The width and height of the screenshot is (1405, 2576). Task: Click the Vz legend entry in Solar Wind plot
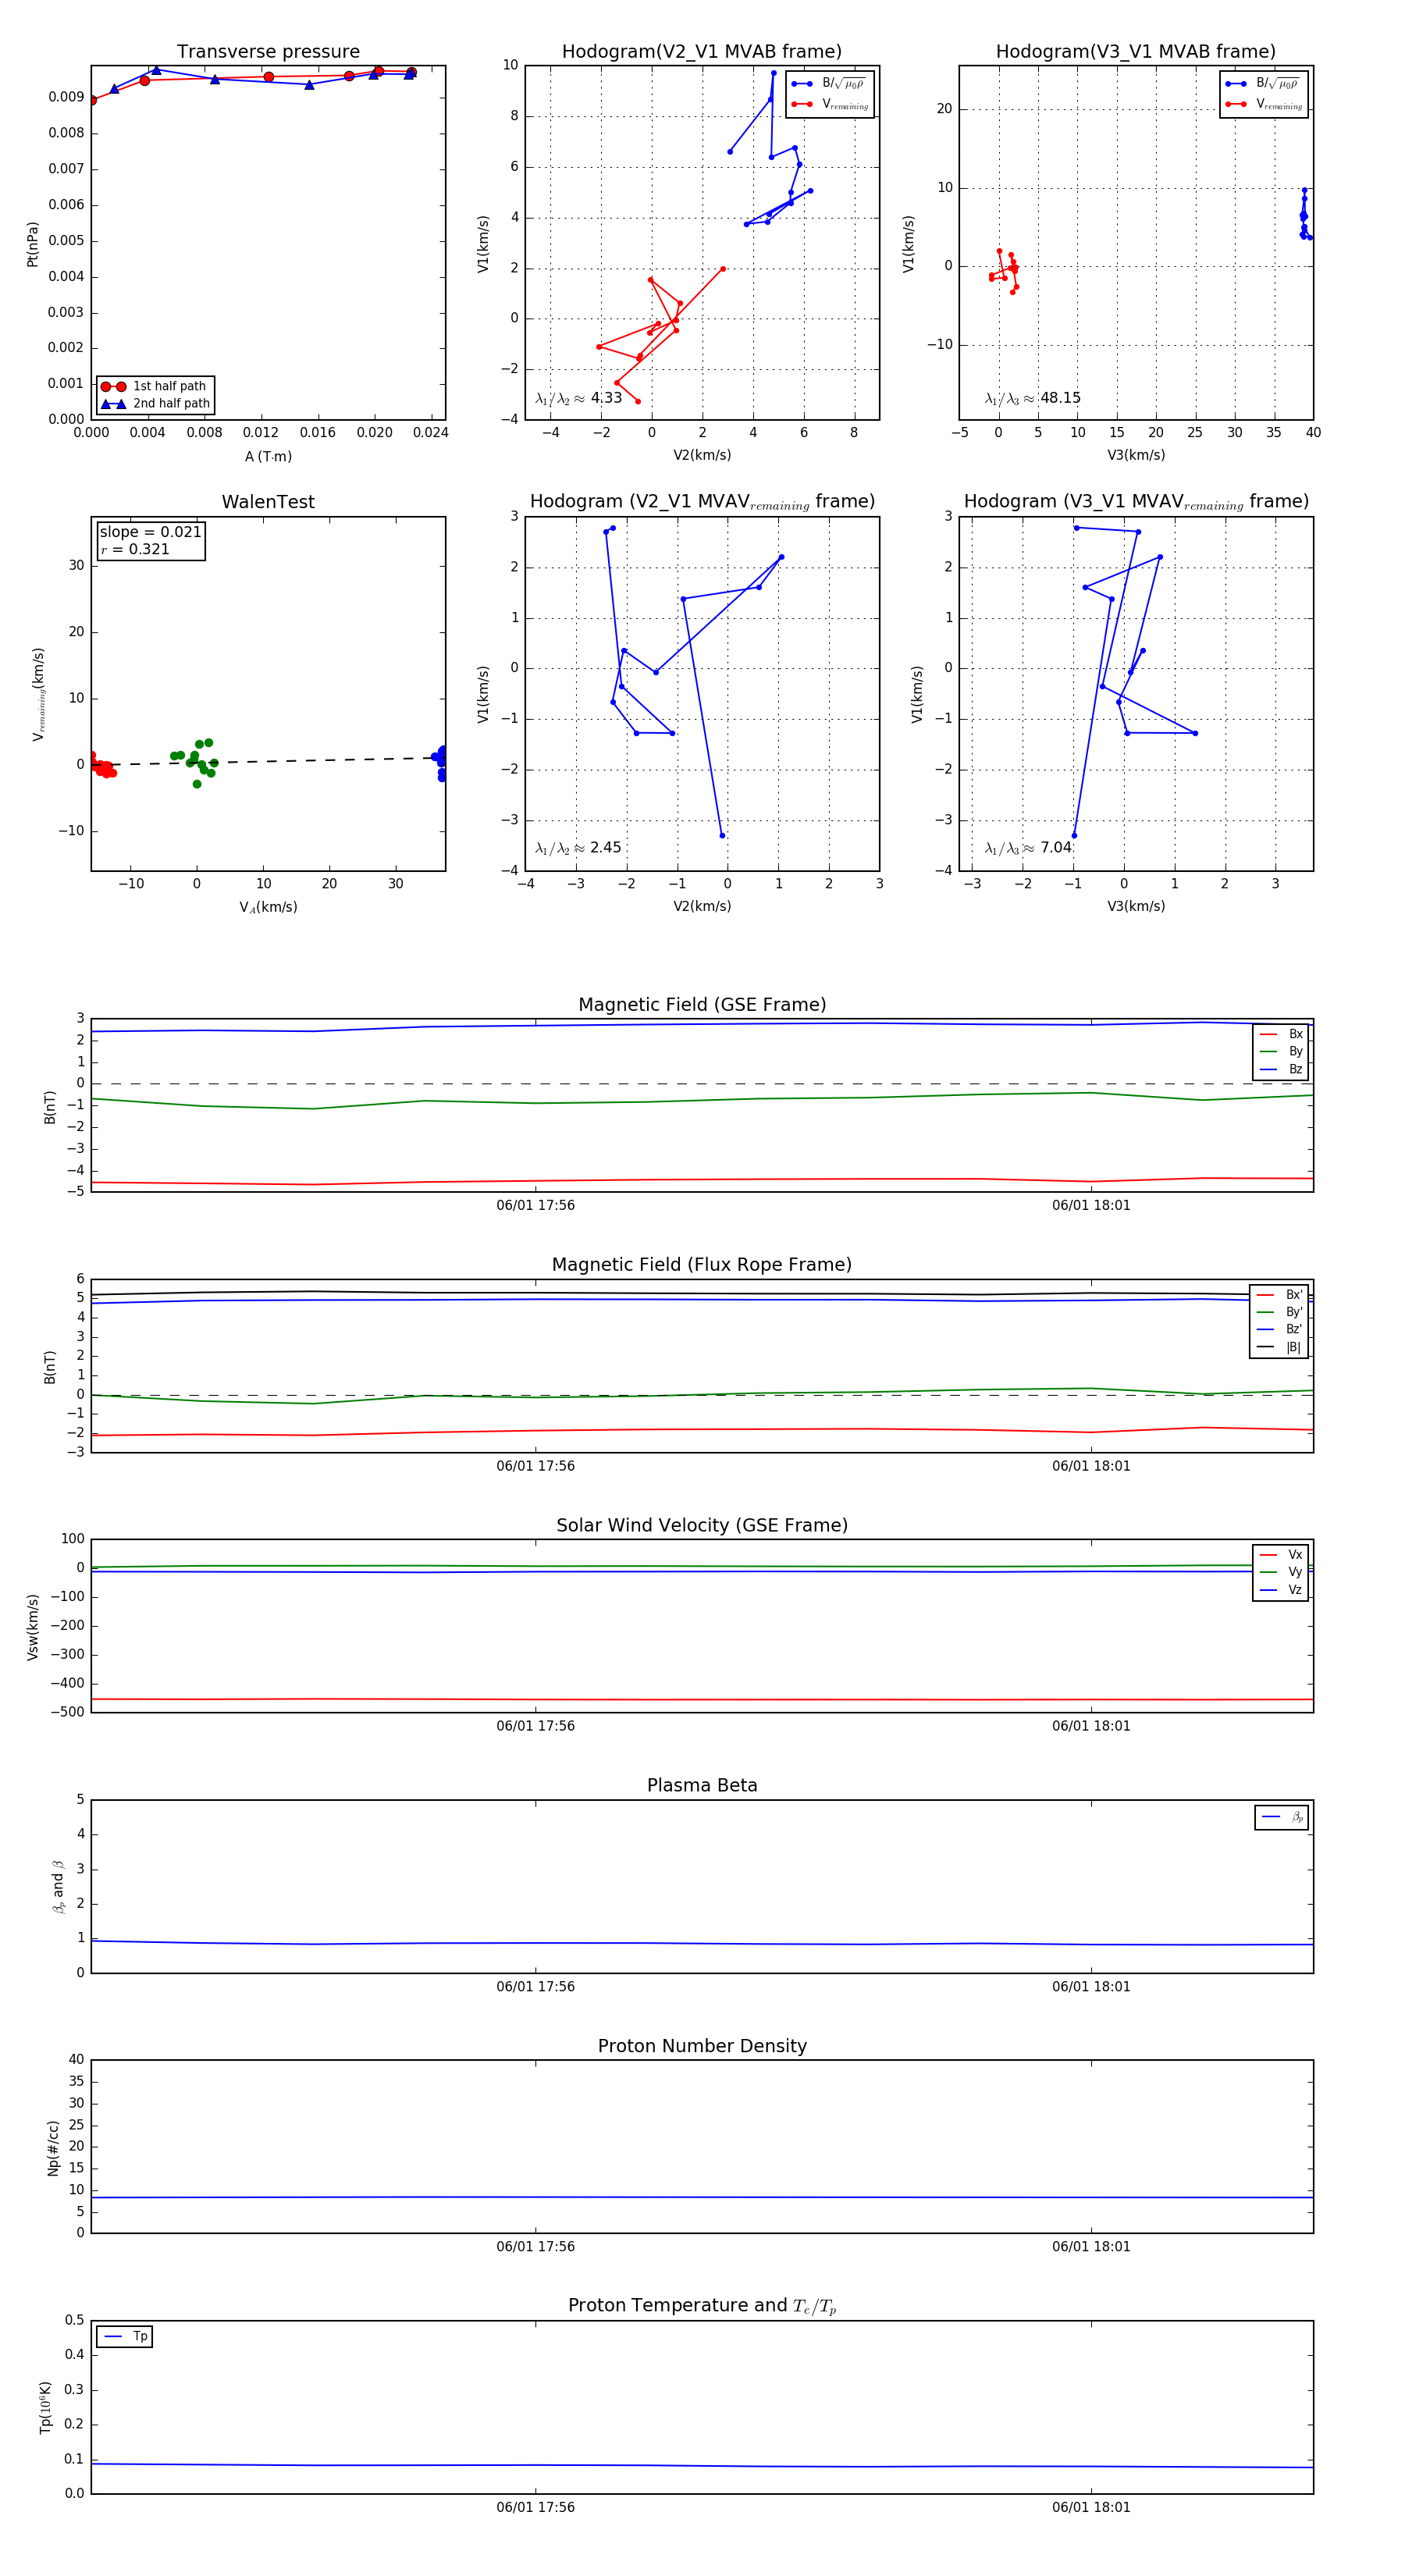pyautogui.click(x=1281, y=1590)
